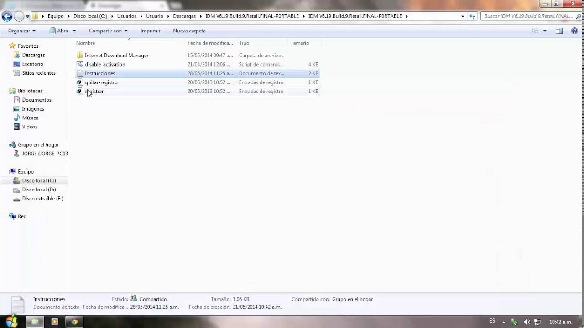Open Windows Explorer from the taskbar
This screenshot has width=584, height=328.
35,321
